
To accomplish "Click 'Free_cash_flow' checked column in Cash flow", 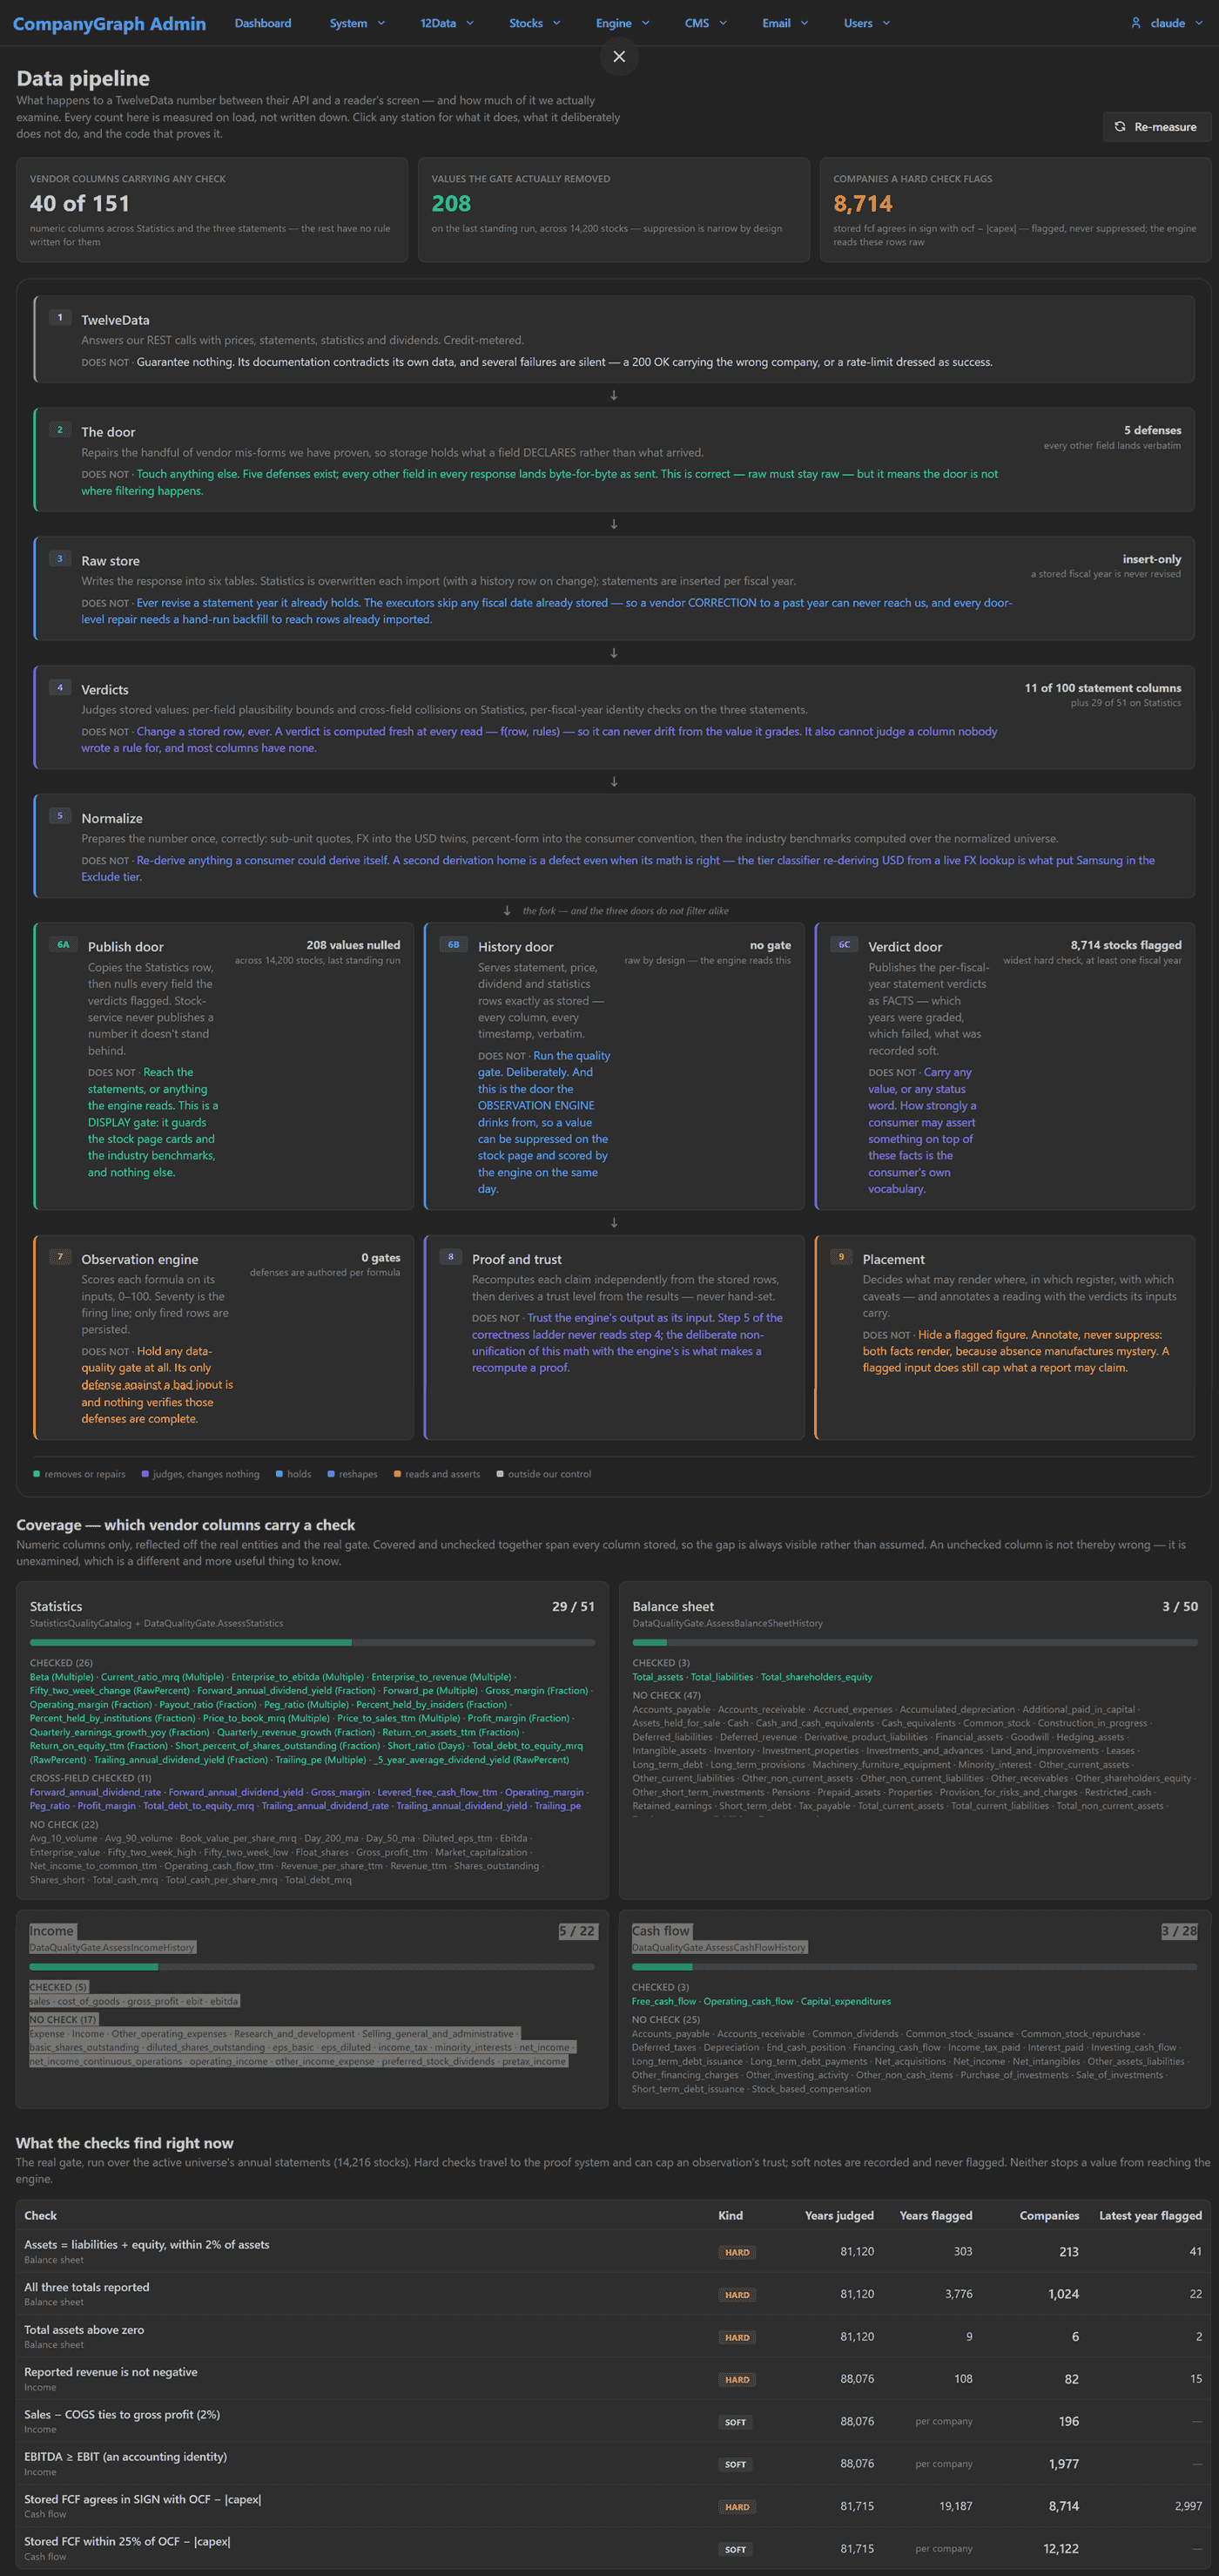I will click(x=663, y=2000).
